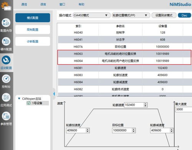Switch to the 模式配置 tab
The width and height of the screenshot is (192, 150).
pos(33,18)
